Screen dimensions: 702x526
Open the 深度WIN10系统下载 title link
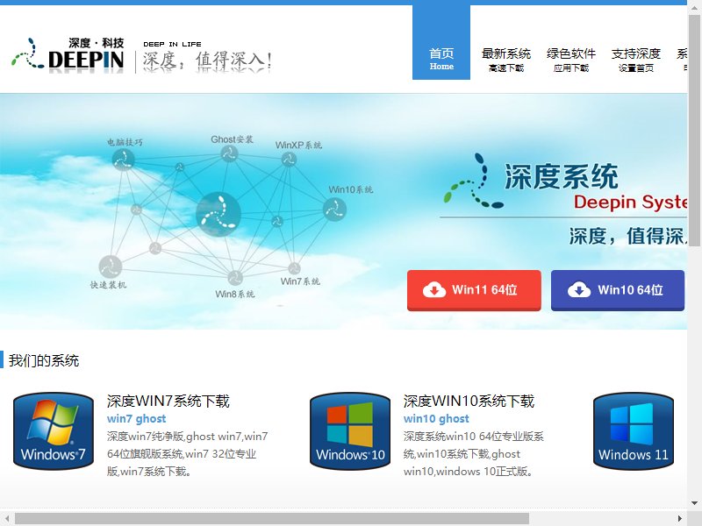469,402
